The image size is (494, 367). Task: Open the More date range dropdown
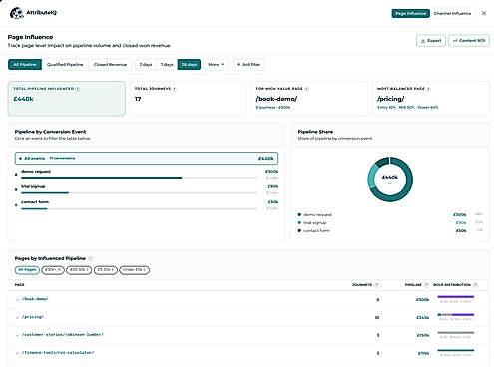pos(216,64)
